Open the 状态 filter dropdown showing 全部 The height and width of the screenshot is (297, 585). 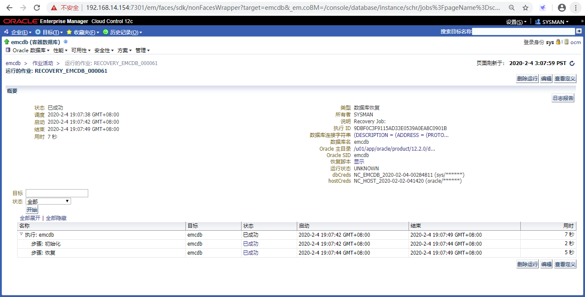point(48,201)
